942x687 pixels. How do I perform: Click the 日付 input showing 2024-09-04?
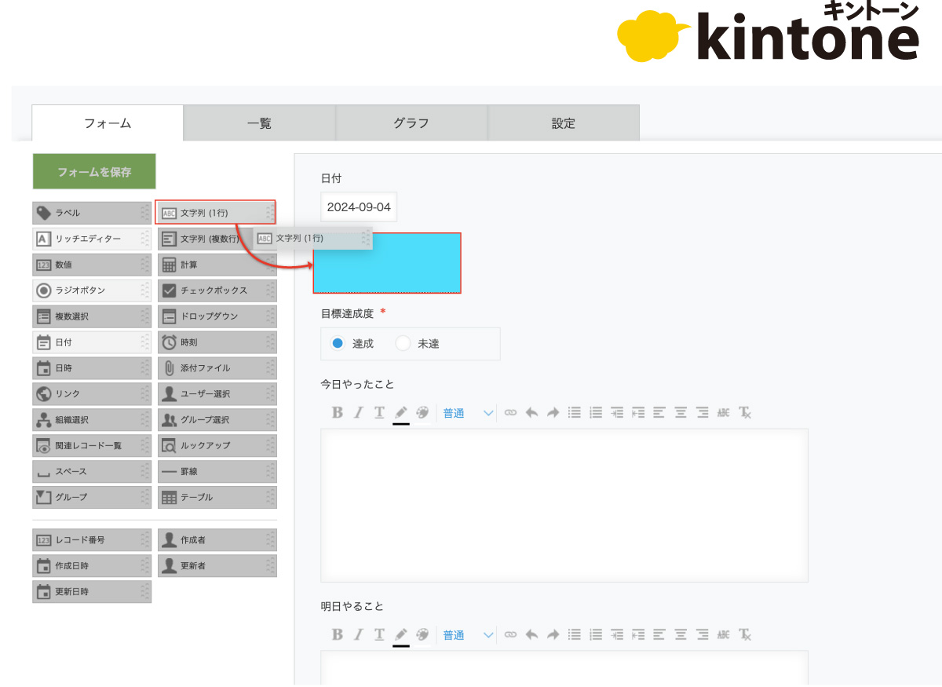(359, 207)
